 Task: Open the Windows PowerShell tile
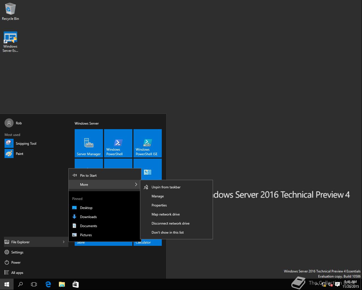click(118, 143)
